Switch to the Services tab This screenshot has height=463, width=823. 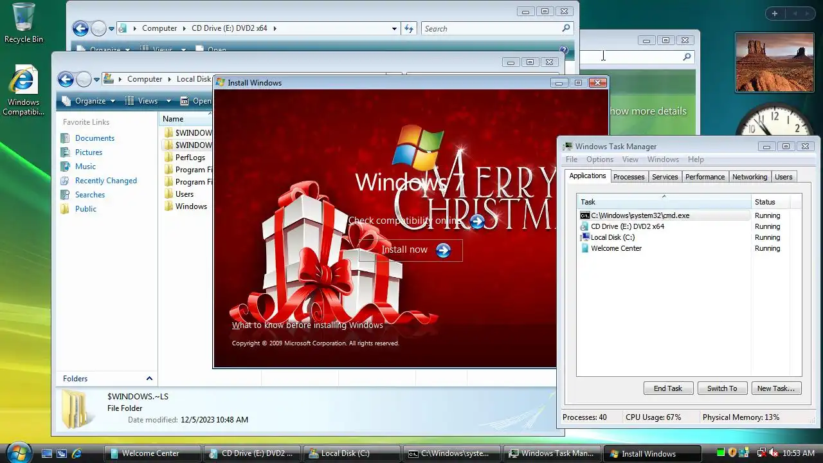[665, 177]
